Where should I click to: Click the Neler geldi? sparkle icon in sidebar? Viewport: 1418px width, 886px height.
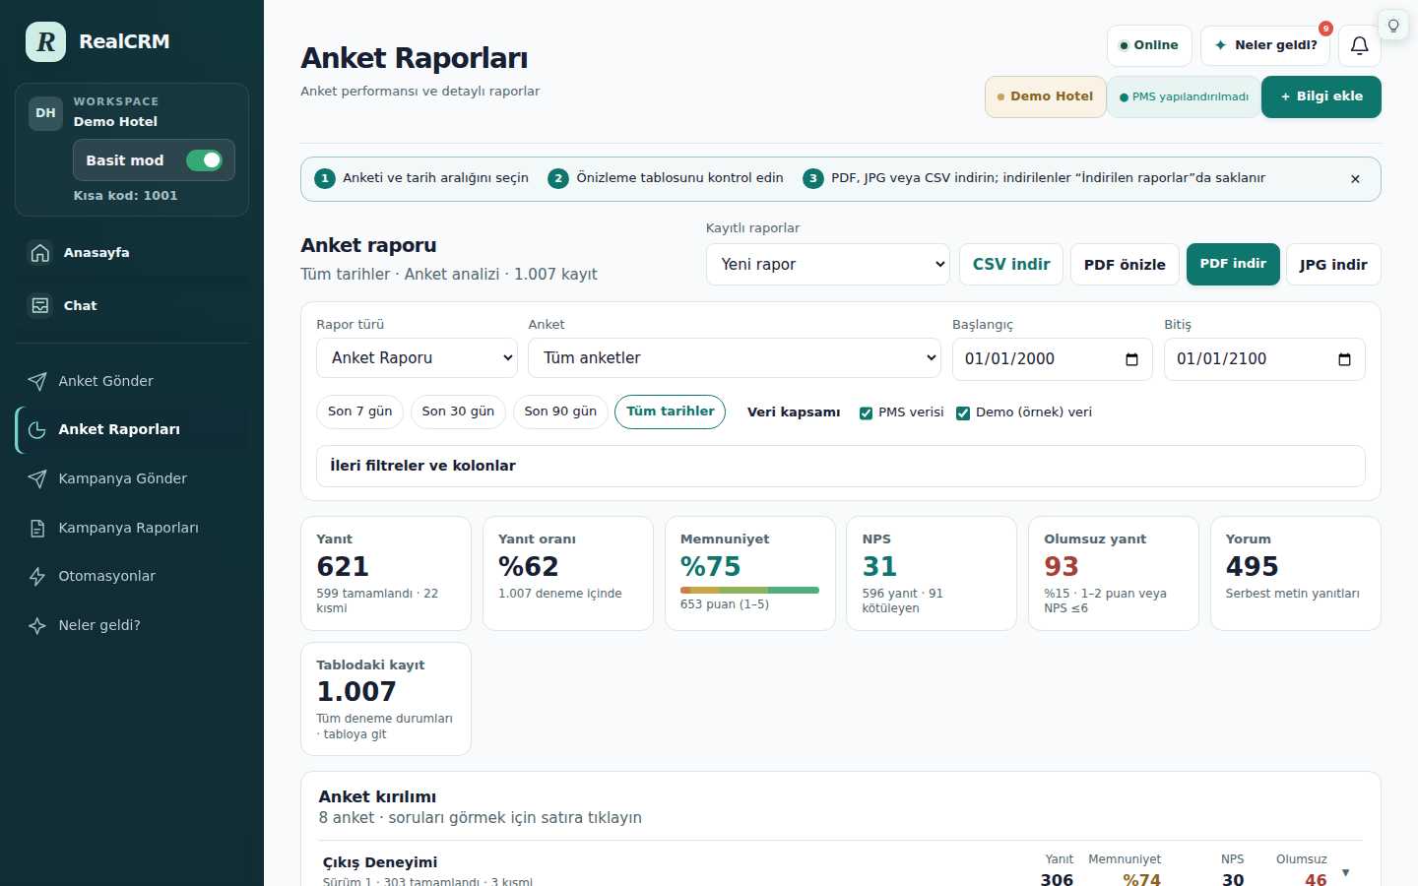coord(37,625)
